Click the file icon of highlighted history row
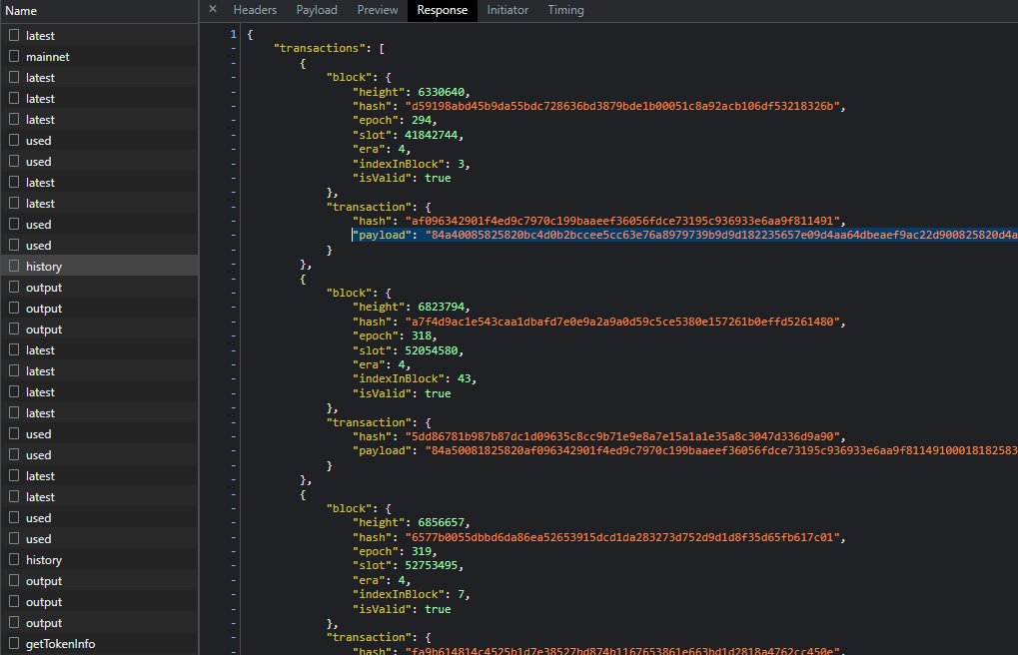Screen dimensions: 1018x655 [x=14, y=266]
